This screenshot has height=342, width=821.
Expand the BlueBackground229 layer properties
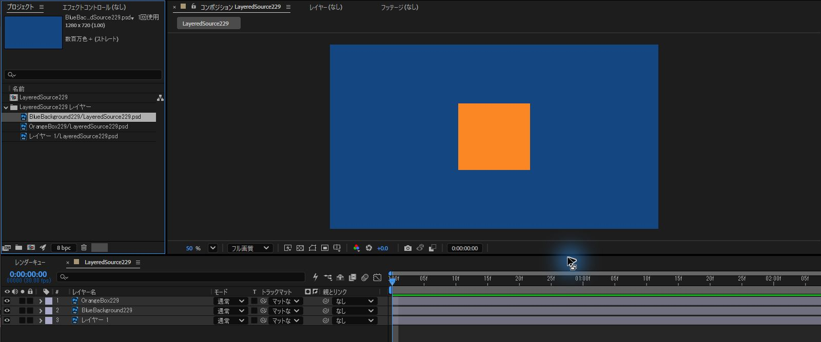[x=41, y=311]
